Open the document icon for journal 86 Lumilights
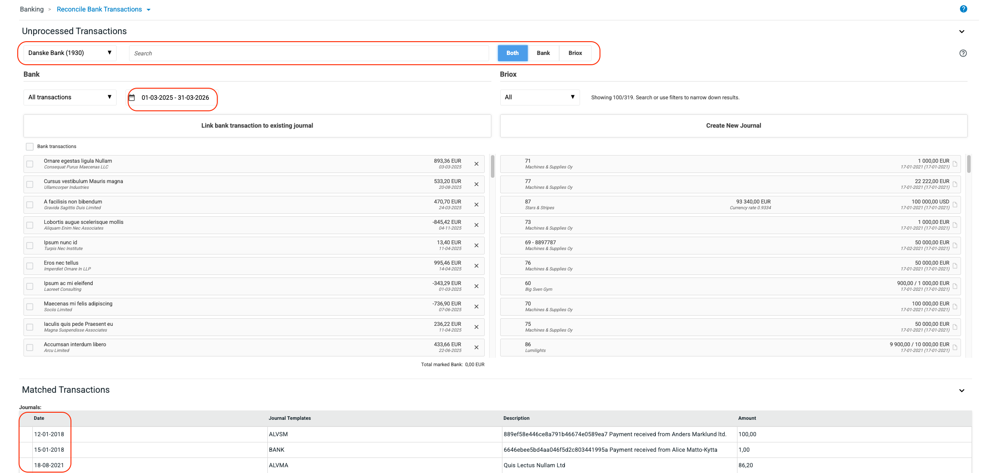This screenshot has height=473, width=984. click(955, 348)
